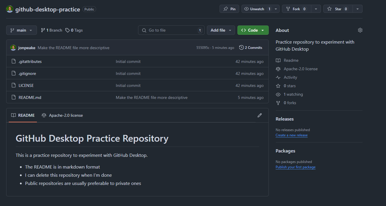Screen dimensions: 386x206
Task: Open the LICENSE file
Action: 26,85
